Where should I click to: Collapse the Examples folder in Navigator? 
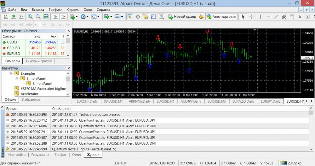tap(11, 73)
